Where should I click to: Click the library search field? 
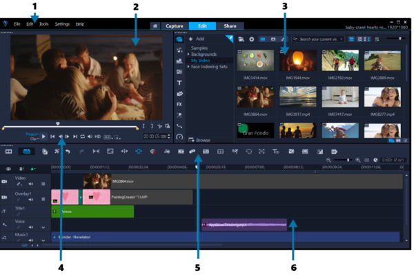pos(318,39)
